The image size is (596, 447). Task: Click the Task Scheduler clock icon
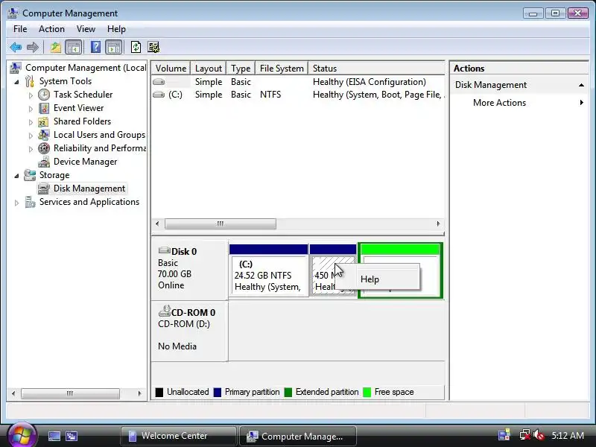point(44,95)
